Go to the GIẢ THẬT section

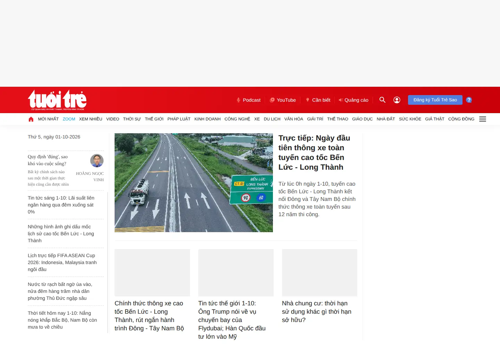tap(435, 119)
